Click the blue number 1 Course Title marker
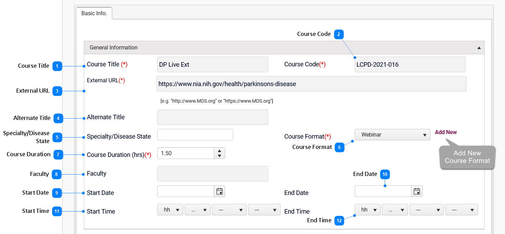Screen dimensions: 505x234 click(x=57, y=66)
